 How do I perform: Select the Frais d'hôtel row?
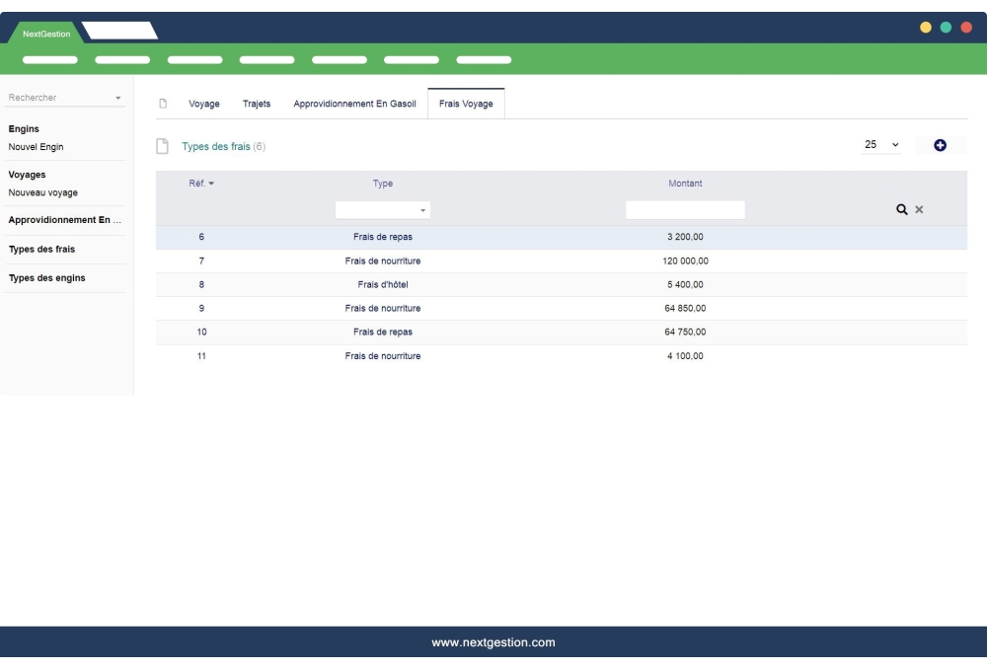(382, 285)
